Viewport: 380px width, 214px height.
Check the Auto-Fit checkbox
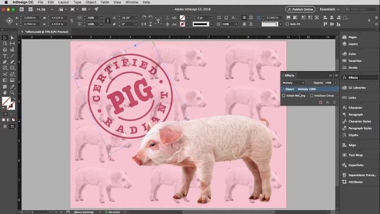(287, 24)
